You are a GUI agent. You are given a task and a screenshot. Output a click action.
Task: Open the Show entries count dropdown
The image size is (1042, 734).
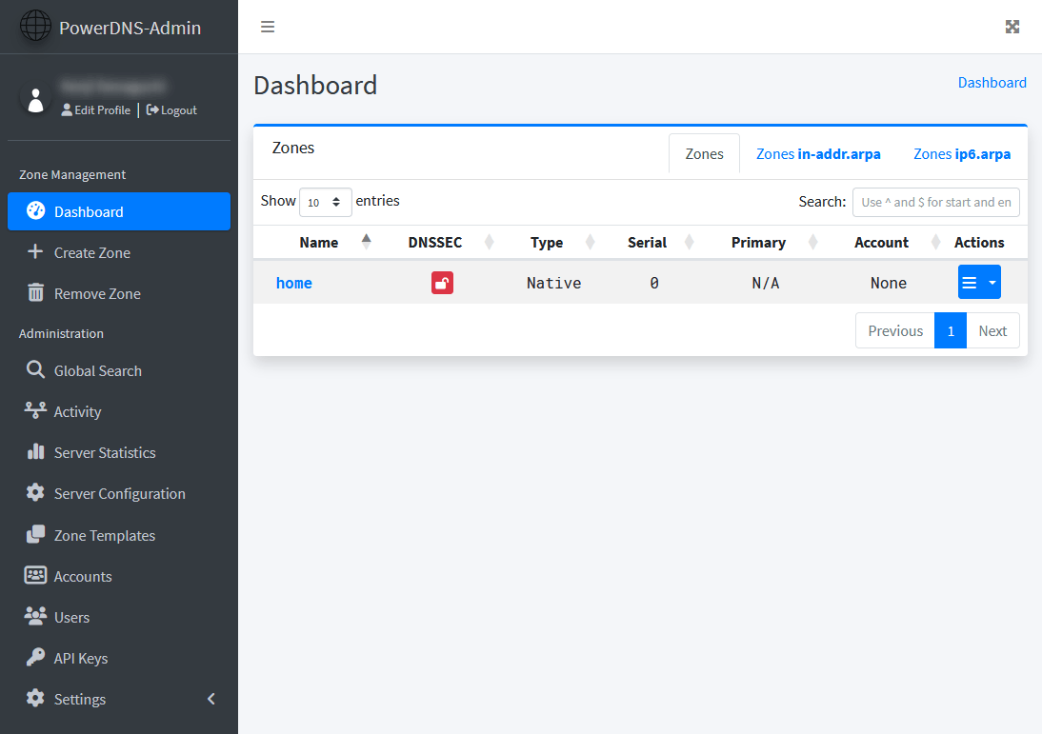pos(326,202)
